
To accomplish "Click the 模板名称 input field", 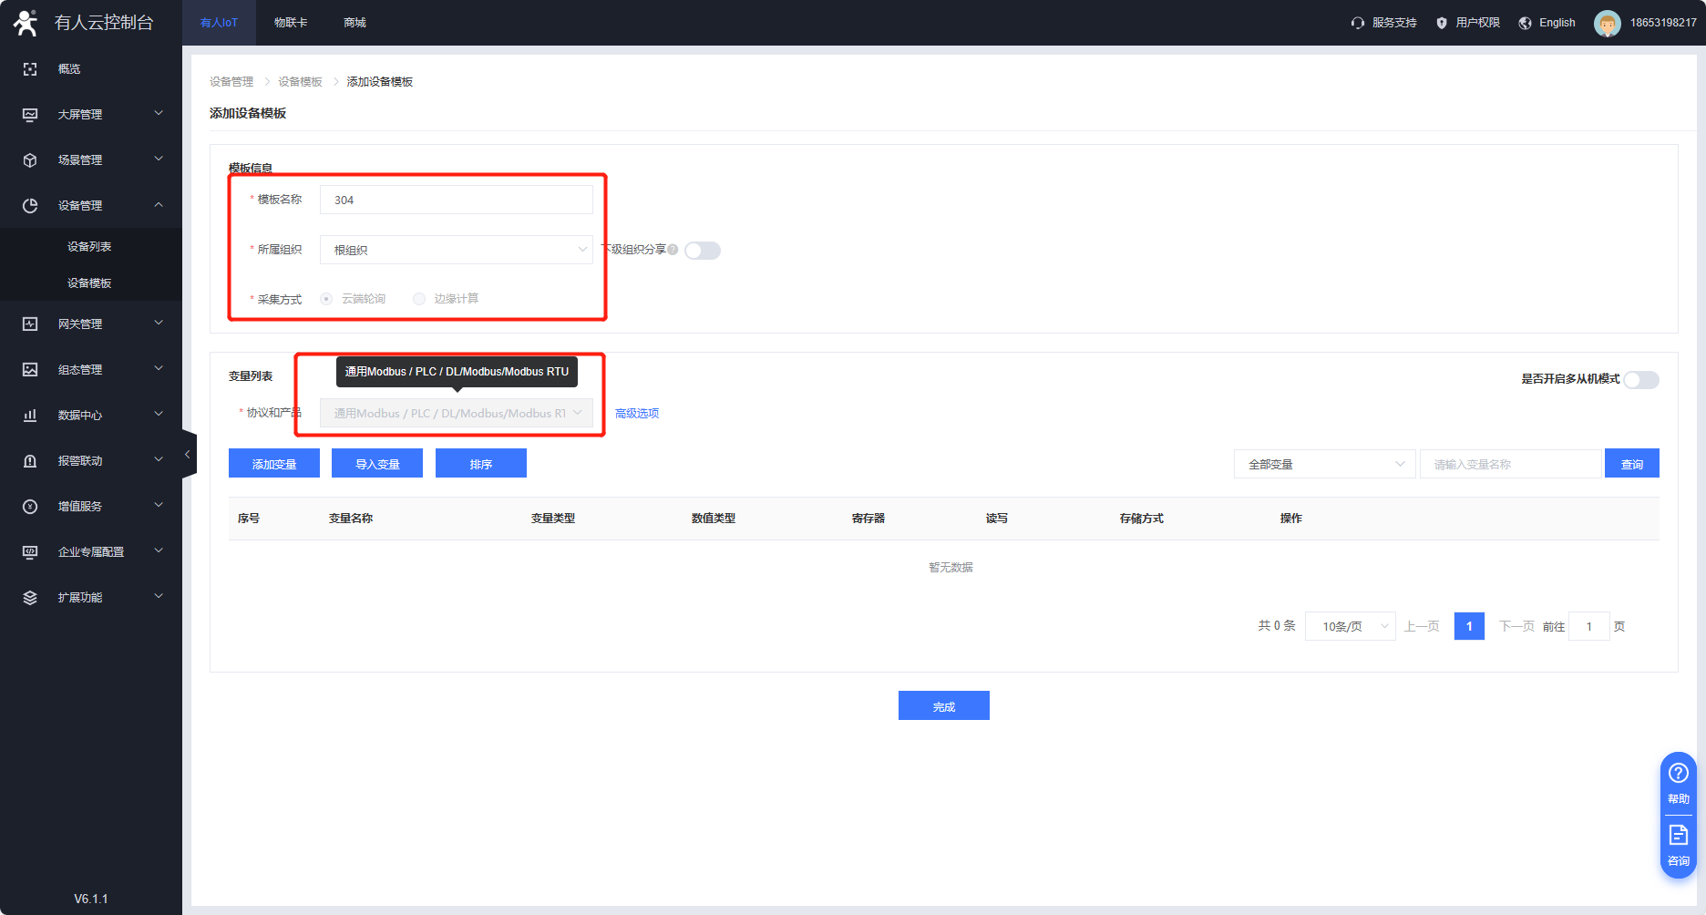I will [x=456, y=200].
